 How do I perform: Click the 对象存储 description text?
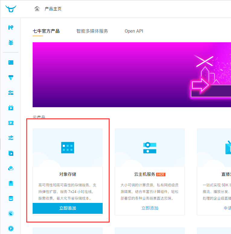click(67, 192)
